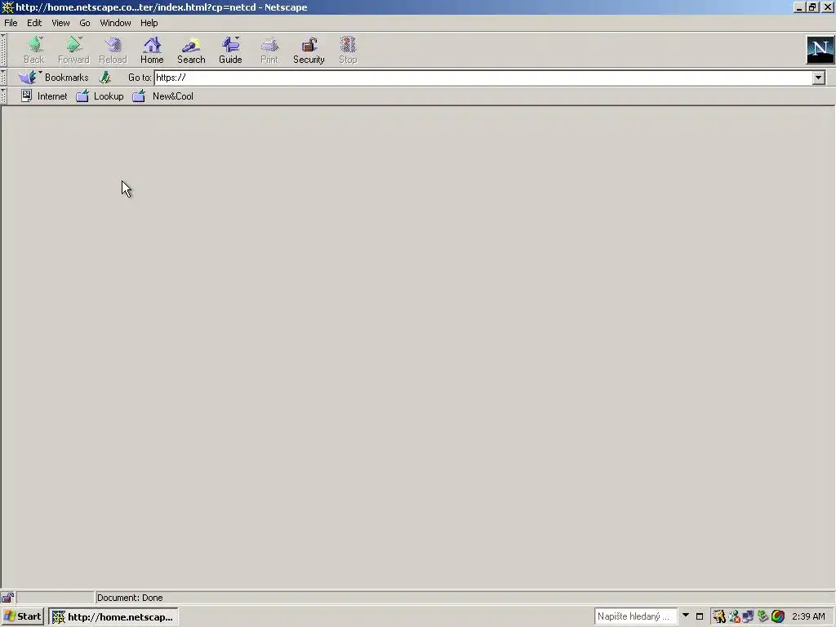Image resolution: width=836 pixels, height=627 pixels.
Task: Open the Search toolbar button
Action: click(191, 51)
